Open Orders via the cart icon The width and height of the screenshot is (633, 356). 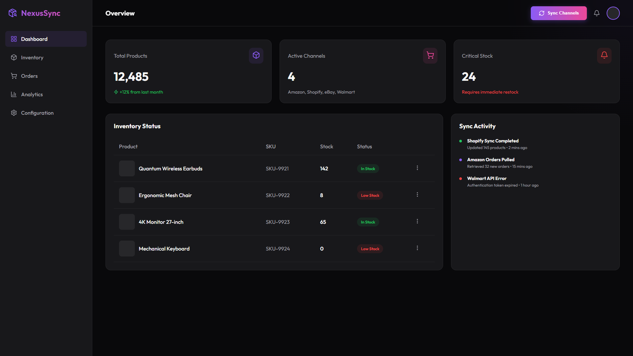tap(14, 76)
